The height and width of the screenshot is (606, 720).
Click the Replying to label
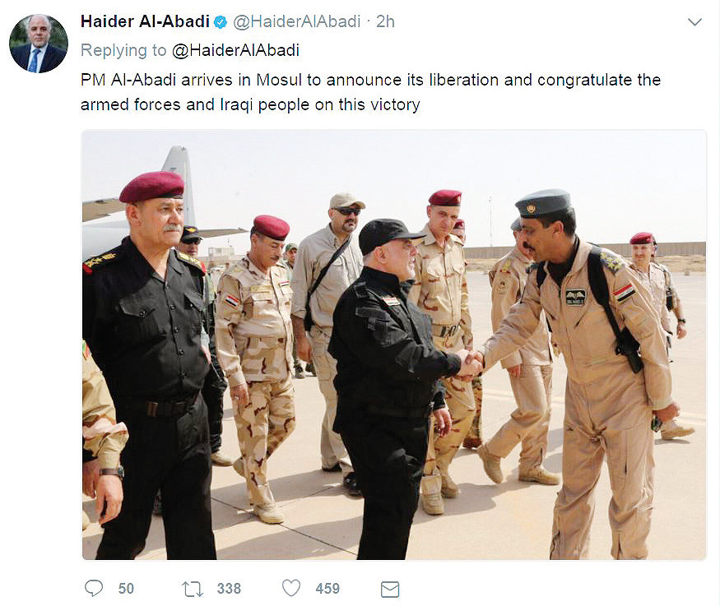pyautogui.click(x=123, y=50)
